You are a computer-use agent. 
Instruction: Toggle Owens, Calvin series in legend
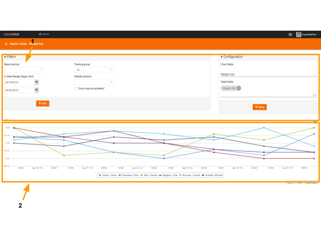click(x=108, y=175)
